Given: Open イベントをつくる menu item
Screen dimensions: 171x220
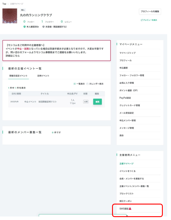Looking at the screenshot, I should point(128,171).
